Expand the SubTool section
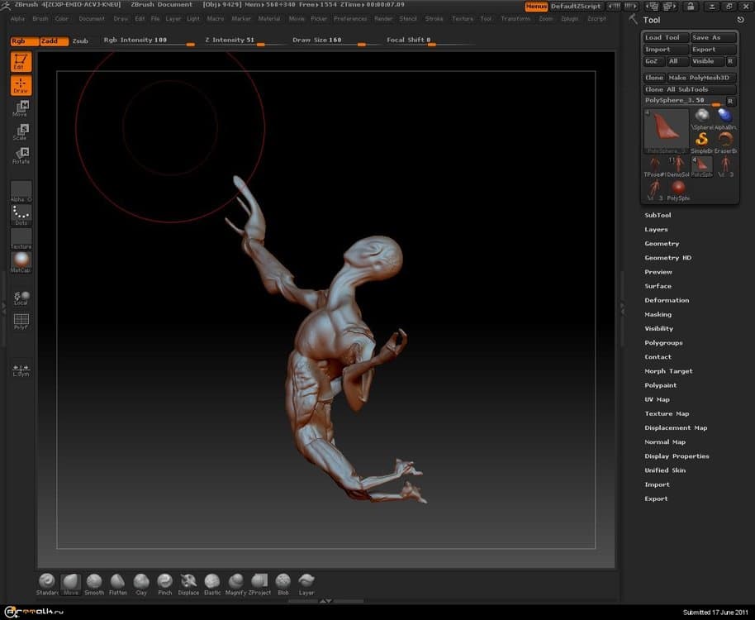Image resolution: width=755 pixels, height=620 pixels. (658, 215)
